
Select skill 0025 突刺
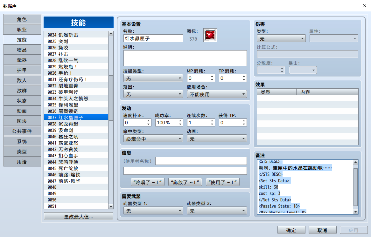76,41
